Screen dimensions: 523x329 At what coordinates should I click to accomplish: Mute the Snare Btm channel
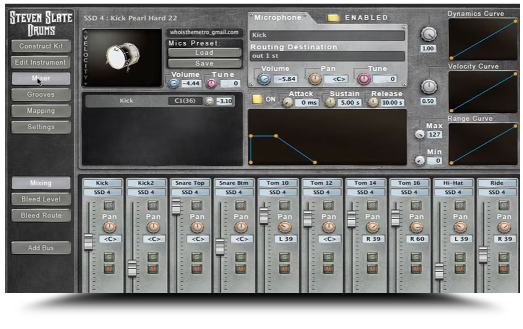[x=240, y=269]
